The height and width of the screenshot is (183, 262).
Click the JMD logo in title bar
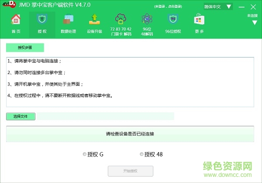click(x=9, y=4)
